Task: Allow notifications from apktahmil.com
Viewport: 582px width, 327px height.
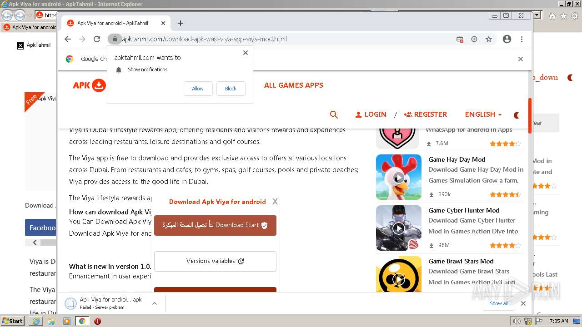Action: coord(198,89)
